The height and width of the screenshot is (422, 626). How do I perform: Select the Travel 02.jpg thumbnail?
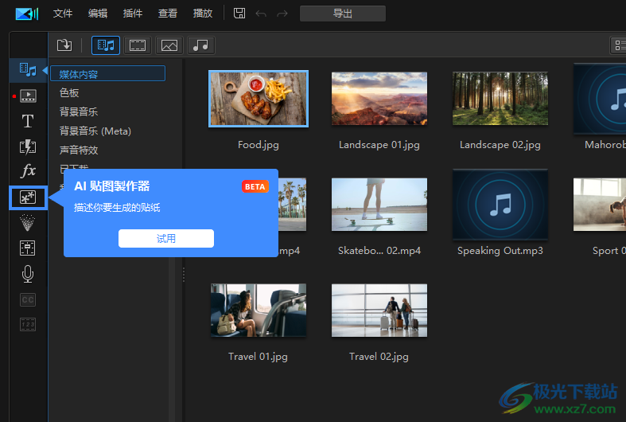(379, 310)
